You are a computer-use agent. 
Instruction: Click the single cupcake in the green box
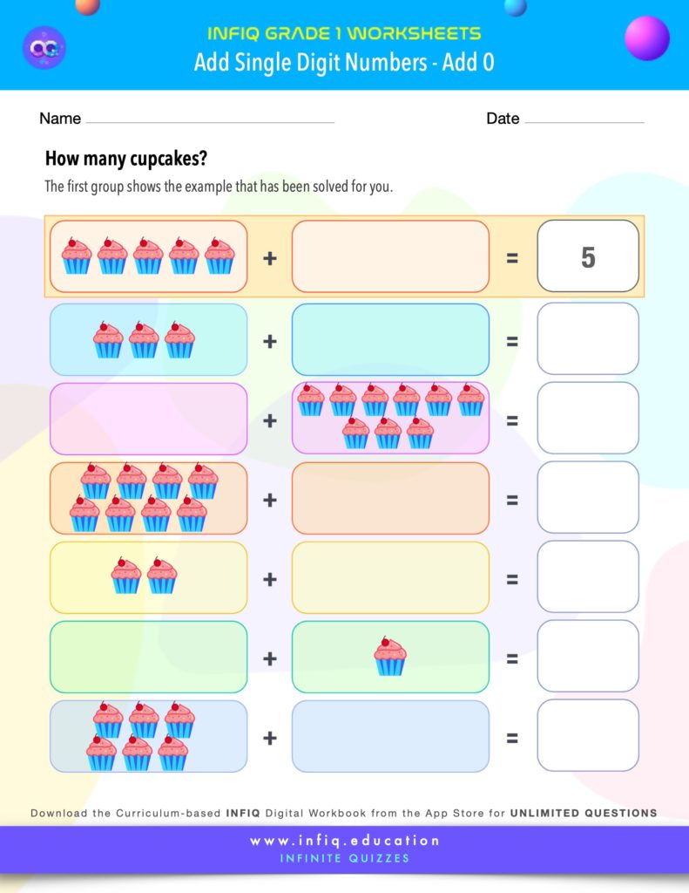point(389,657)
